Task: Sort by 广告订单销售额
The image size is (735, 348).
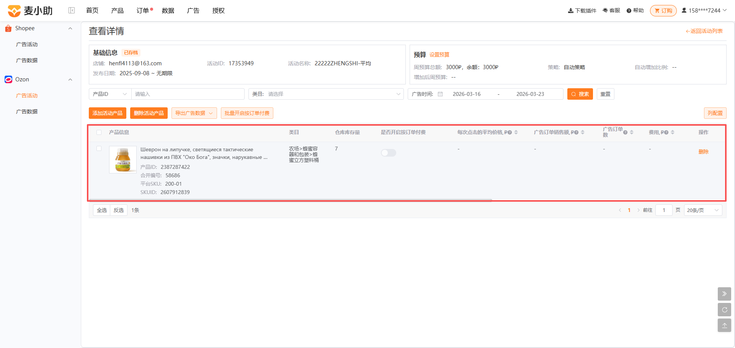Action: point(583,132)
